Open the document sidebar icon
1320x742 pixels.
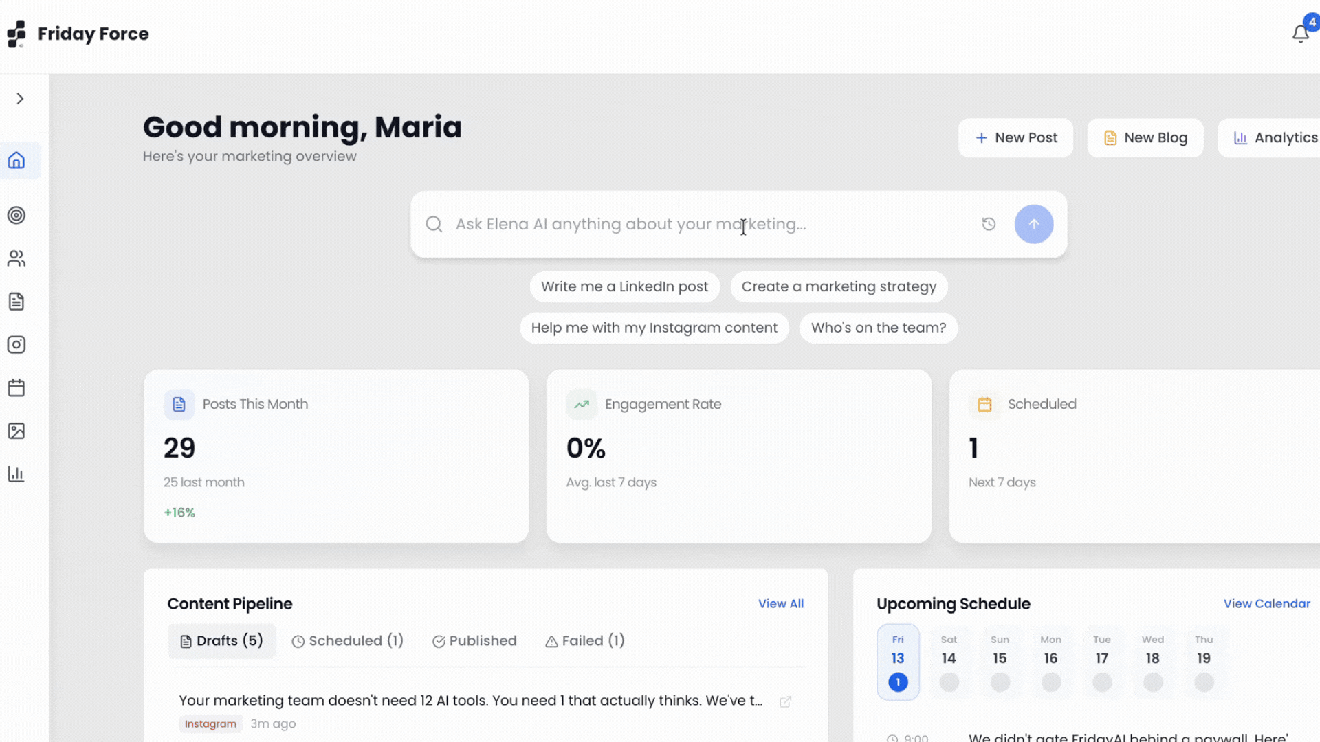tap(16, 302)
